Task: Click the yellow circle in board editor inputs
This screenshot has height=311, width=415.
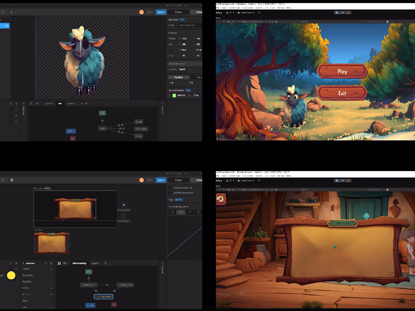Action: coord(11,275)
